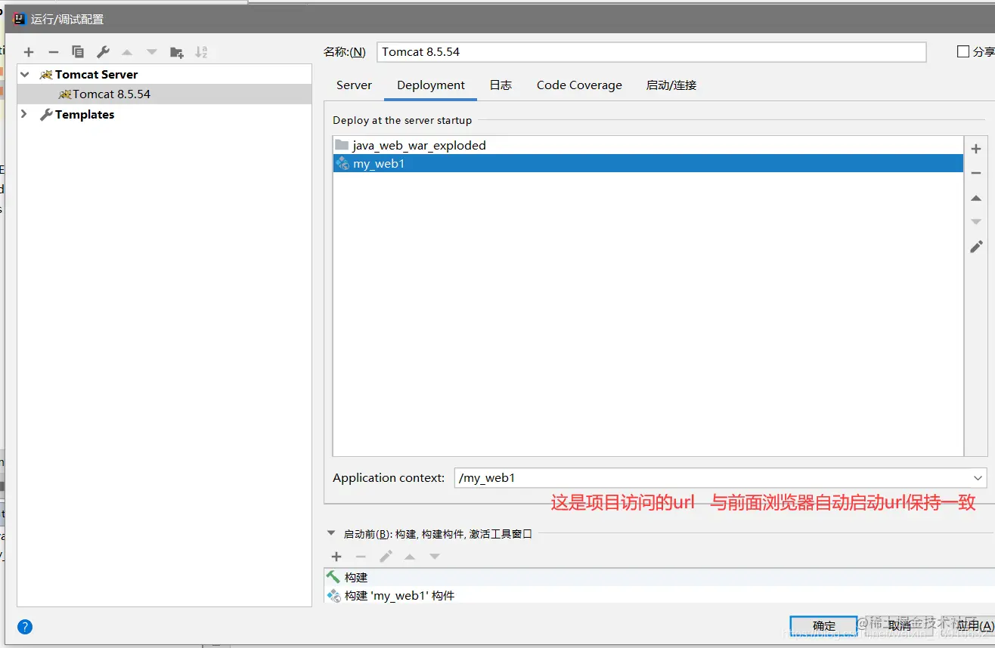Click folder icon of java_web_war_exploded
This screenshot has height=648, width=995.
[342, 145]
